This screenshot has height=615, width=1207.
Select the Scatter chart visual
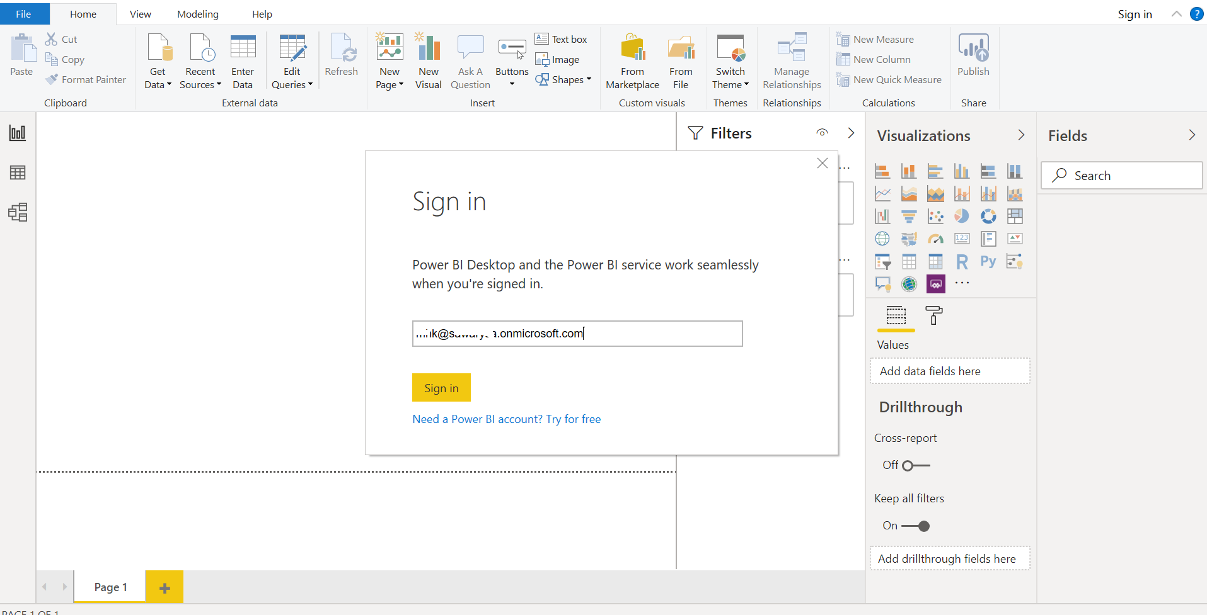(935, 216)
